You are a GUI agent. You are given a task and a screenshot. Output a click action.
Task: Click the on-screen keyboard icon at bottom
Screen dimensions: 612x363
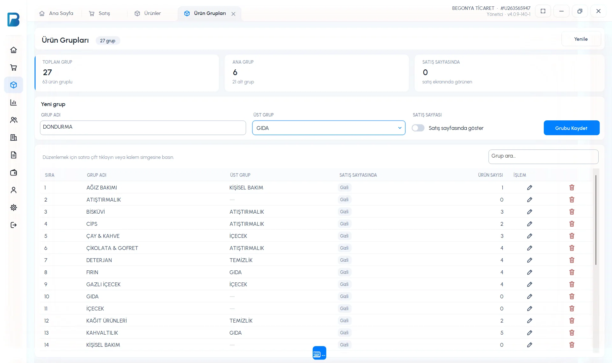(x=319, y=353)
